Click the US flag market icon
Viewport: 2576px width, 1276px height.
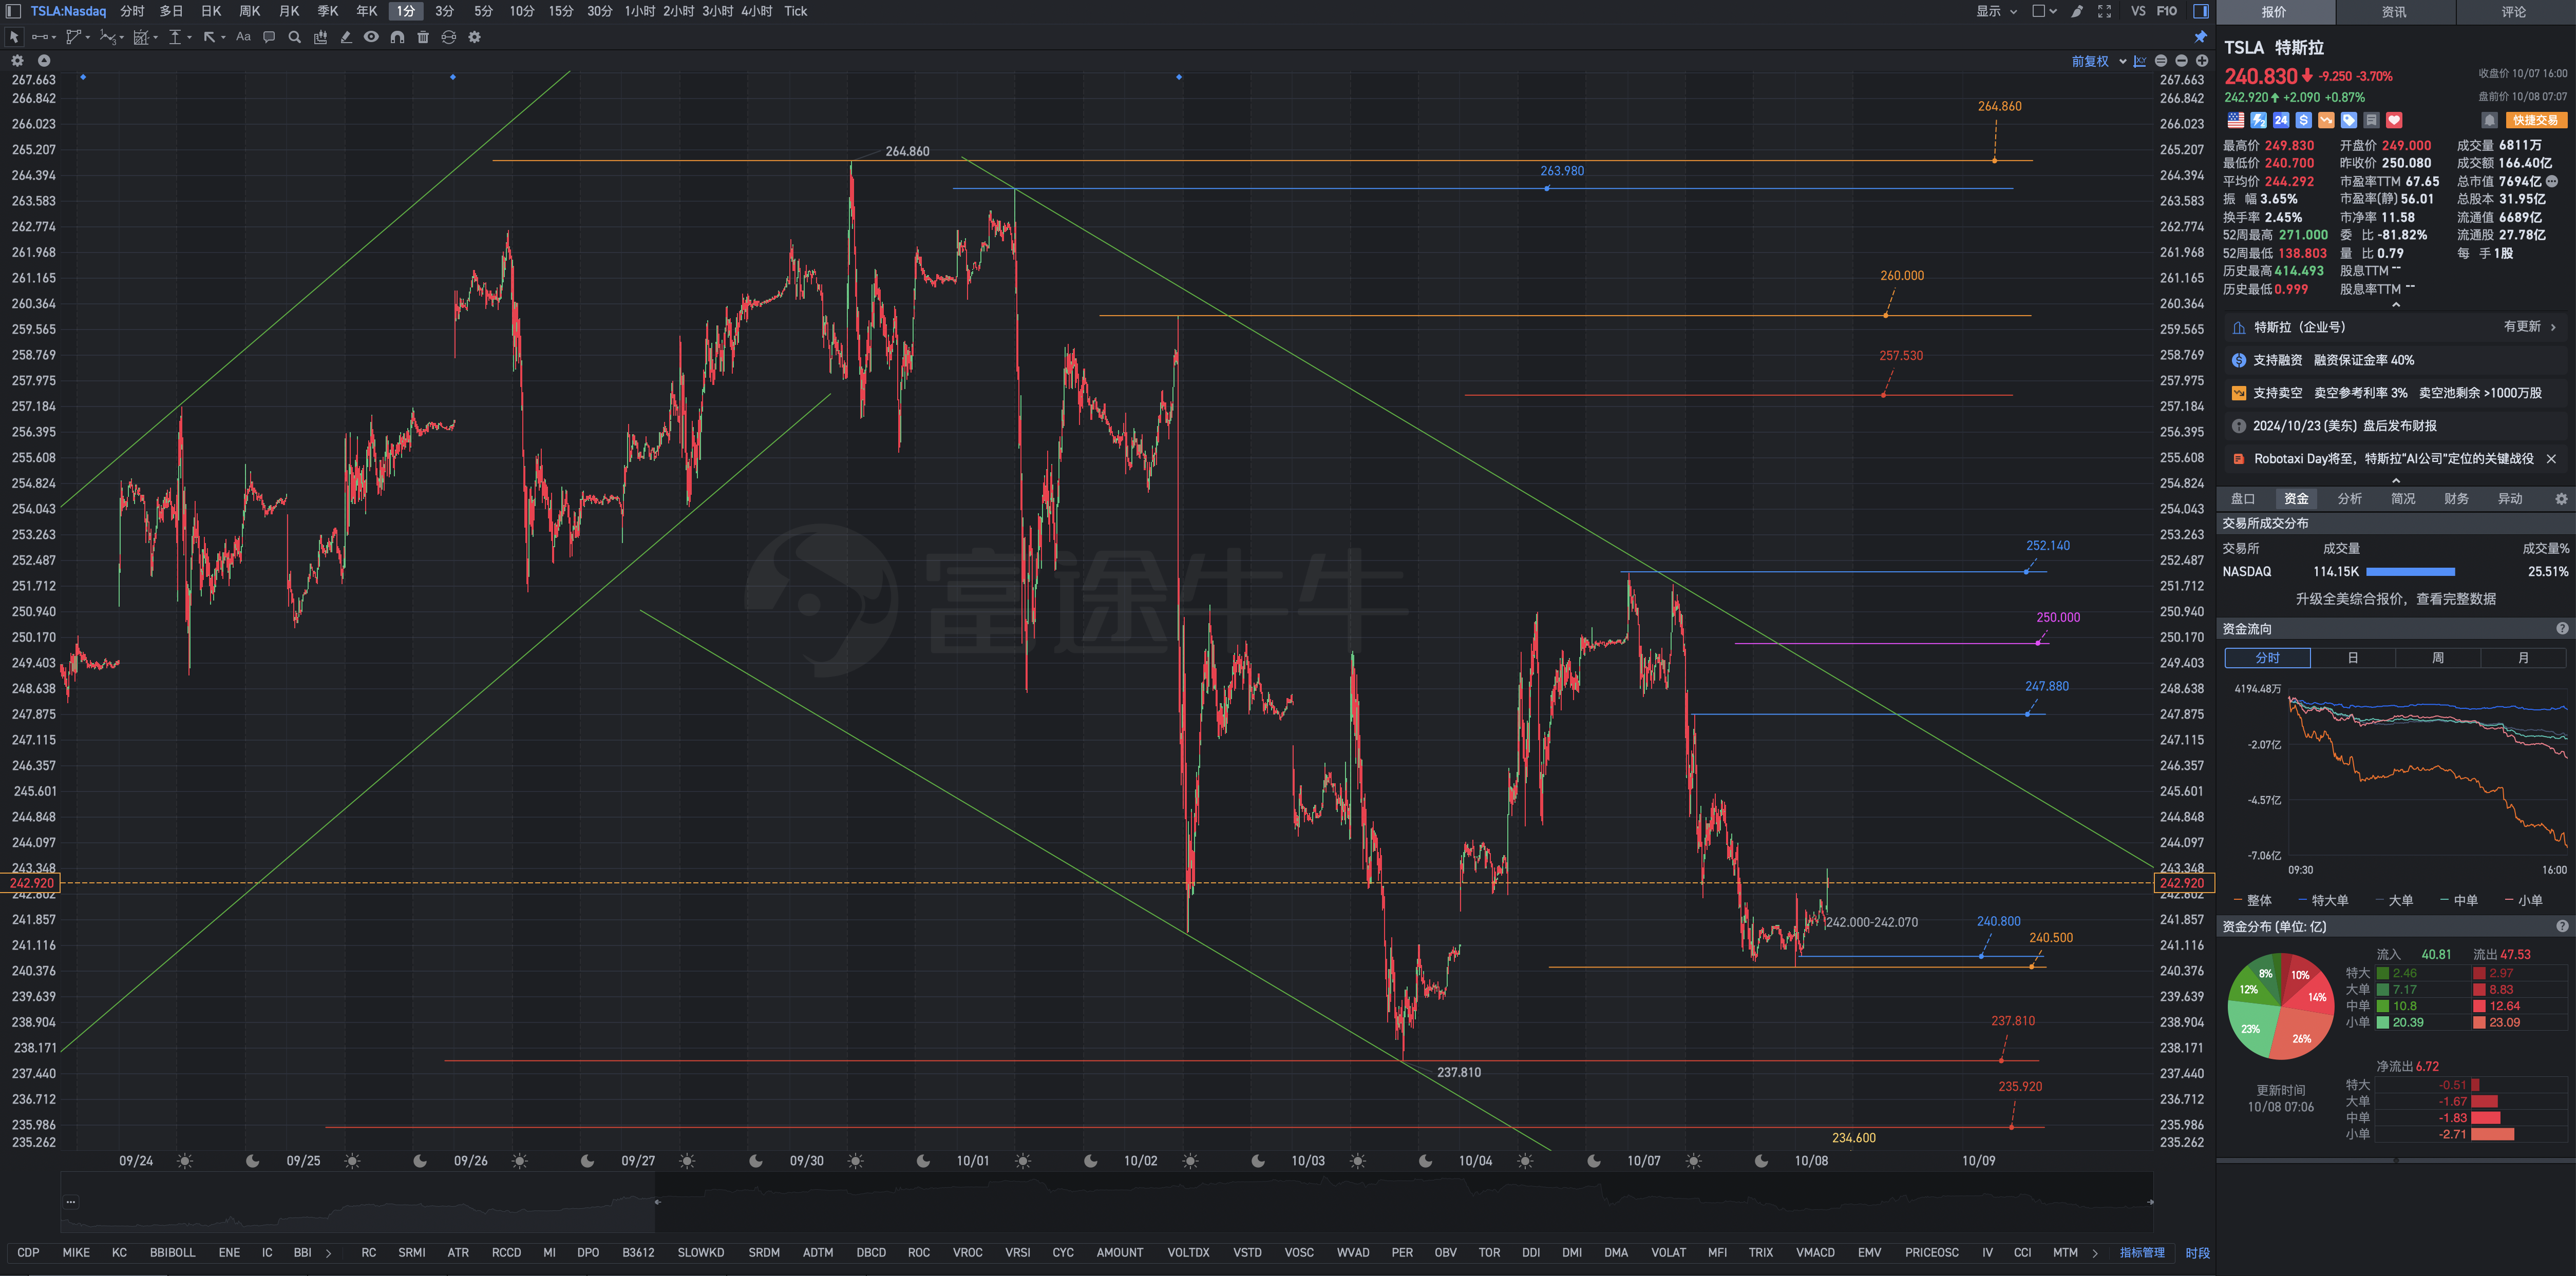click(x=2236, y=120)
